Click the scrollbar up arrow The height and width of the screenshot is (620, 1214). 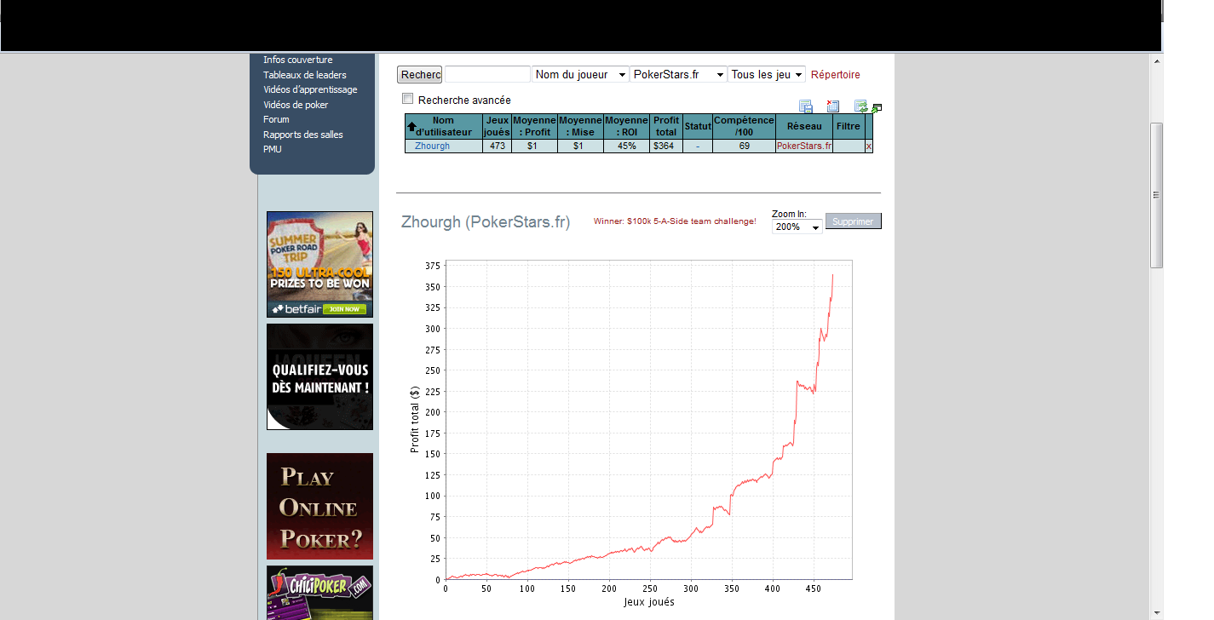(1157, 61)
